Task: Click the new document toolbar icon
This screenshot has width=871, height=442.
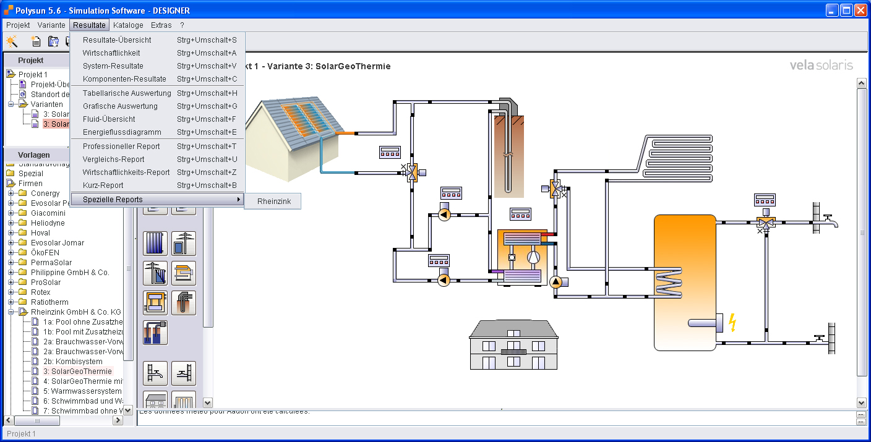Action: point(36,41)
